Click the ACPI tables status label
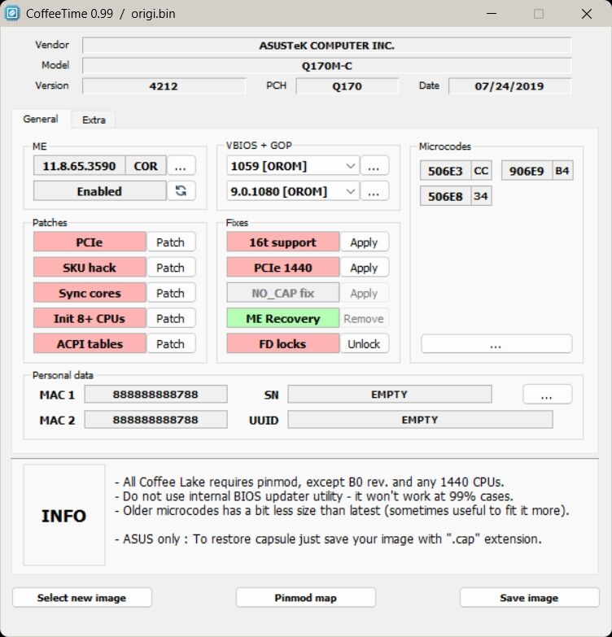 click(x=90, y=343)
